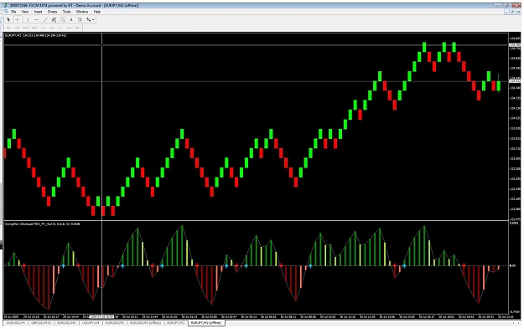Close the inner chart window
Viewport: 524px width, 329px height.
519,12
